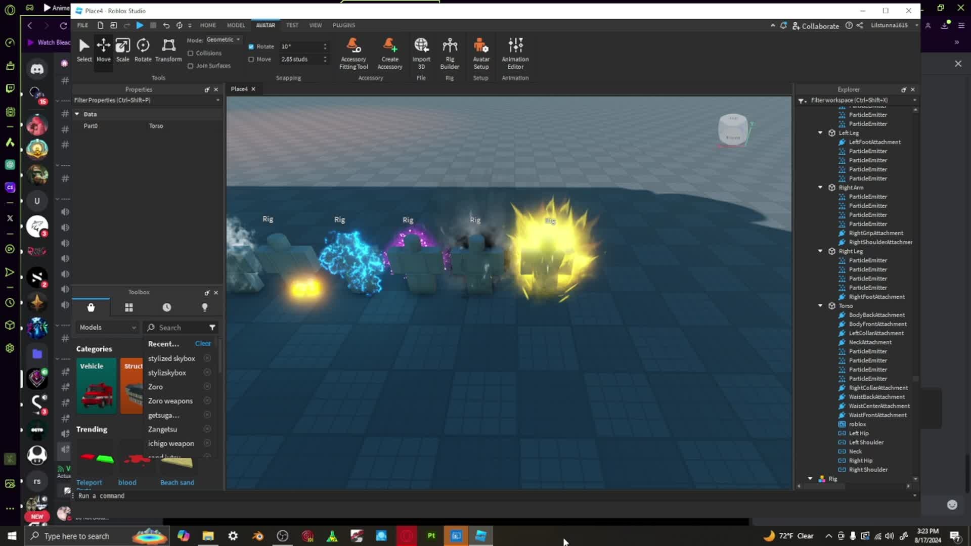Viewport: 971px width, 546px height.
Task: Switch to the TEST ribbon tab
Action: tap(292, 25)
